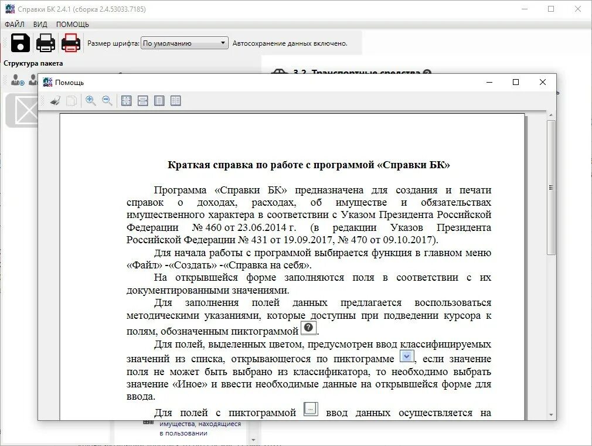Click the Справки БК app icon in title bar
The image size is (592, 446).
tap(10, 9)
